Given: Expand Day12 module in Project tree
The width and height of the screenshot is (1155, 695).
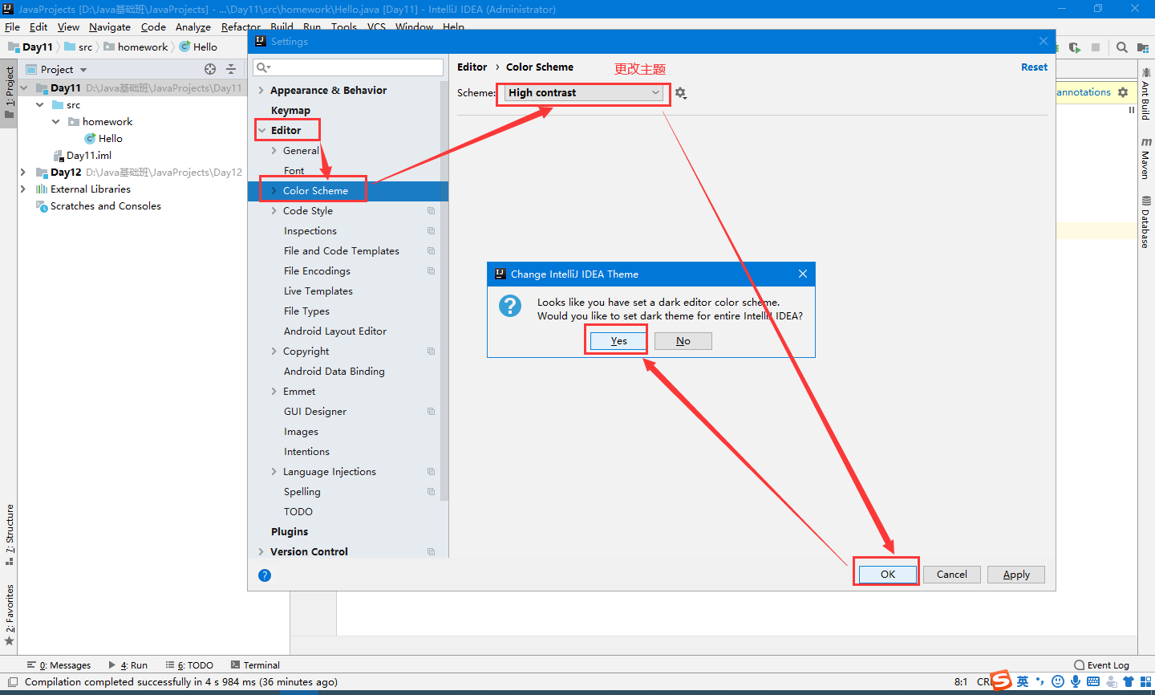Looking at the screenshot, I should pos(23,172).
